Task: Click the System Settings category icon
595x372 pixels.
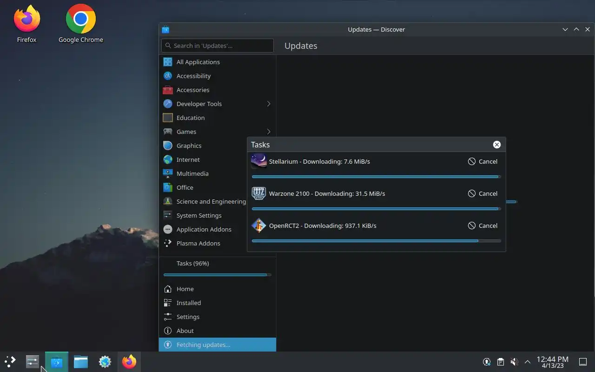Action: pos(168,215)
